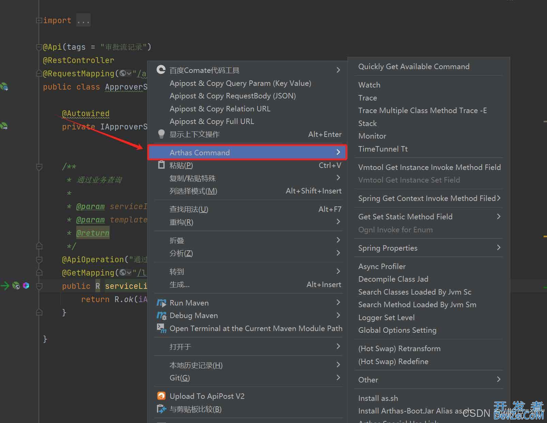The width and height of the screenshot is (547, 423).
Task: Choose the Watch command
Action: tap(428, 85)
